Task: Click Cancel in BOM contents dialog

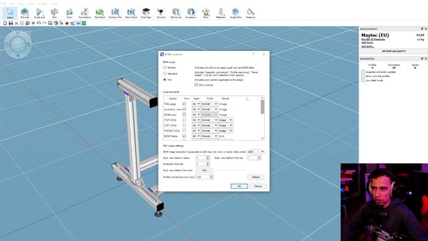Action: tap(258, 186)
